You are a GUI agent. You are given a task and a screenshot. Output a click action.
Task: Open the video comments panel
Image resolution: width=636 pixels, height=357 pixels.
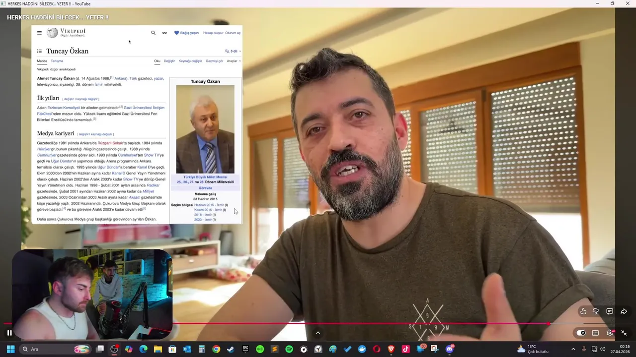coord(610,311)
